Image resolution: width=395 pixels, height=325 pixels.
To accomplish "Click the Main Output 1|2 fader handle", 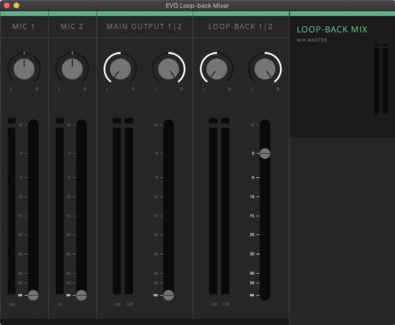I will tap(169, 295).
